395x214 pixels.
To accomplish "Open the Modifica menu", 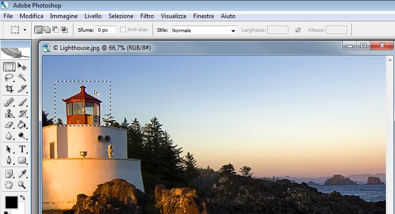I will (x=31, y=16).
